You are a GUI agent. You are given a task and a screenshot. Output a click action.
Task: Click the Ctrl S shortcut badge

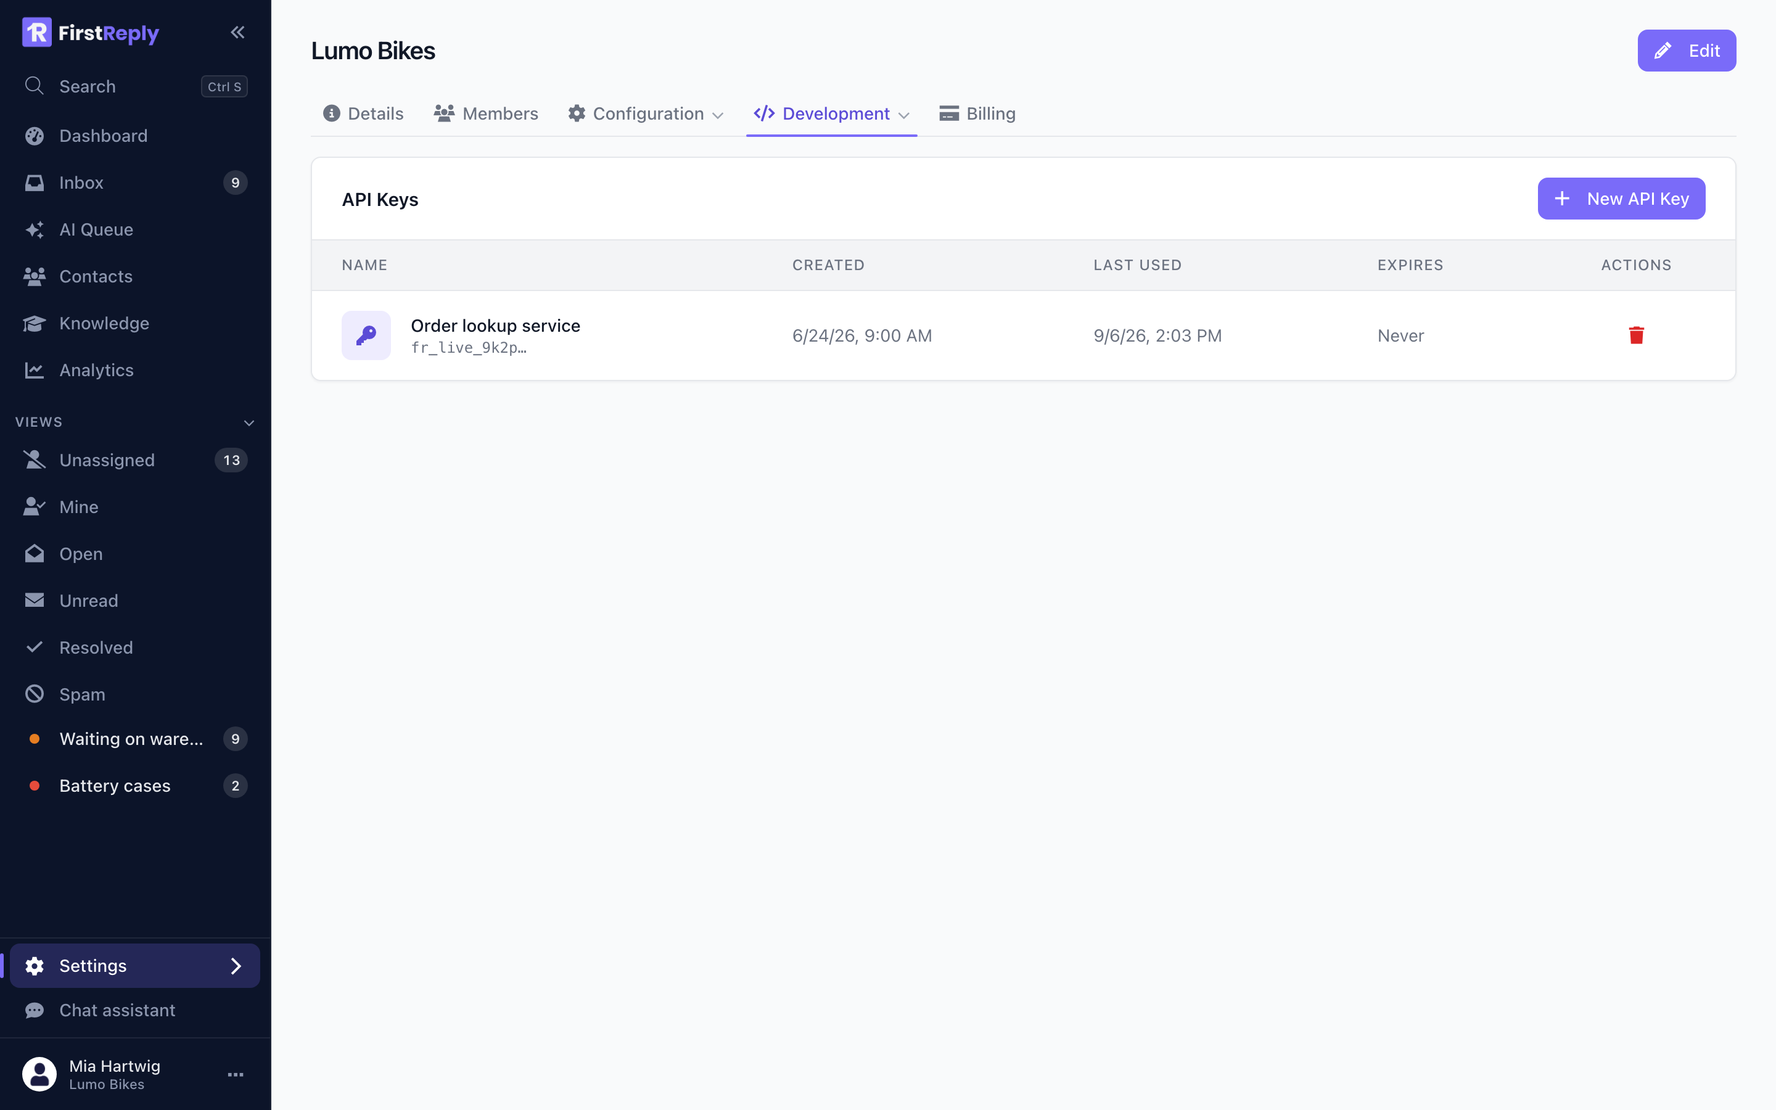click(x=224, y=86)
